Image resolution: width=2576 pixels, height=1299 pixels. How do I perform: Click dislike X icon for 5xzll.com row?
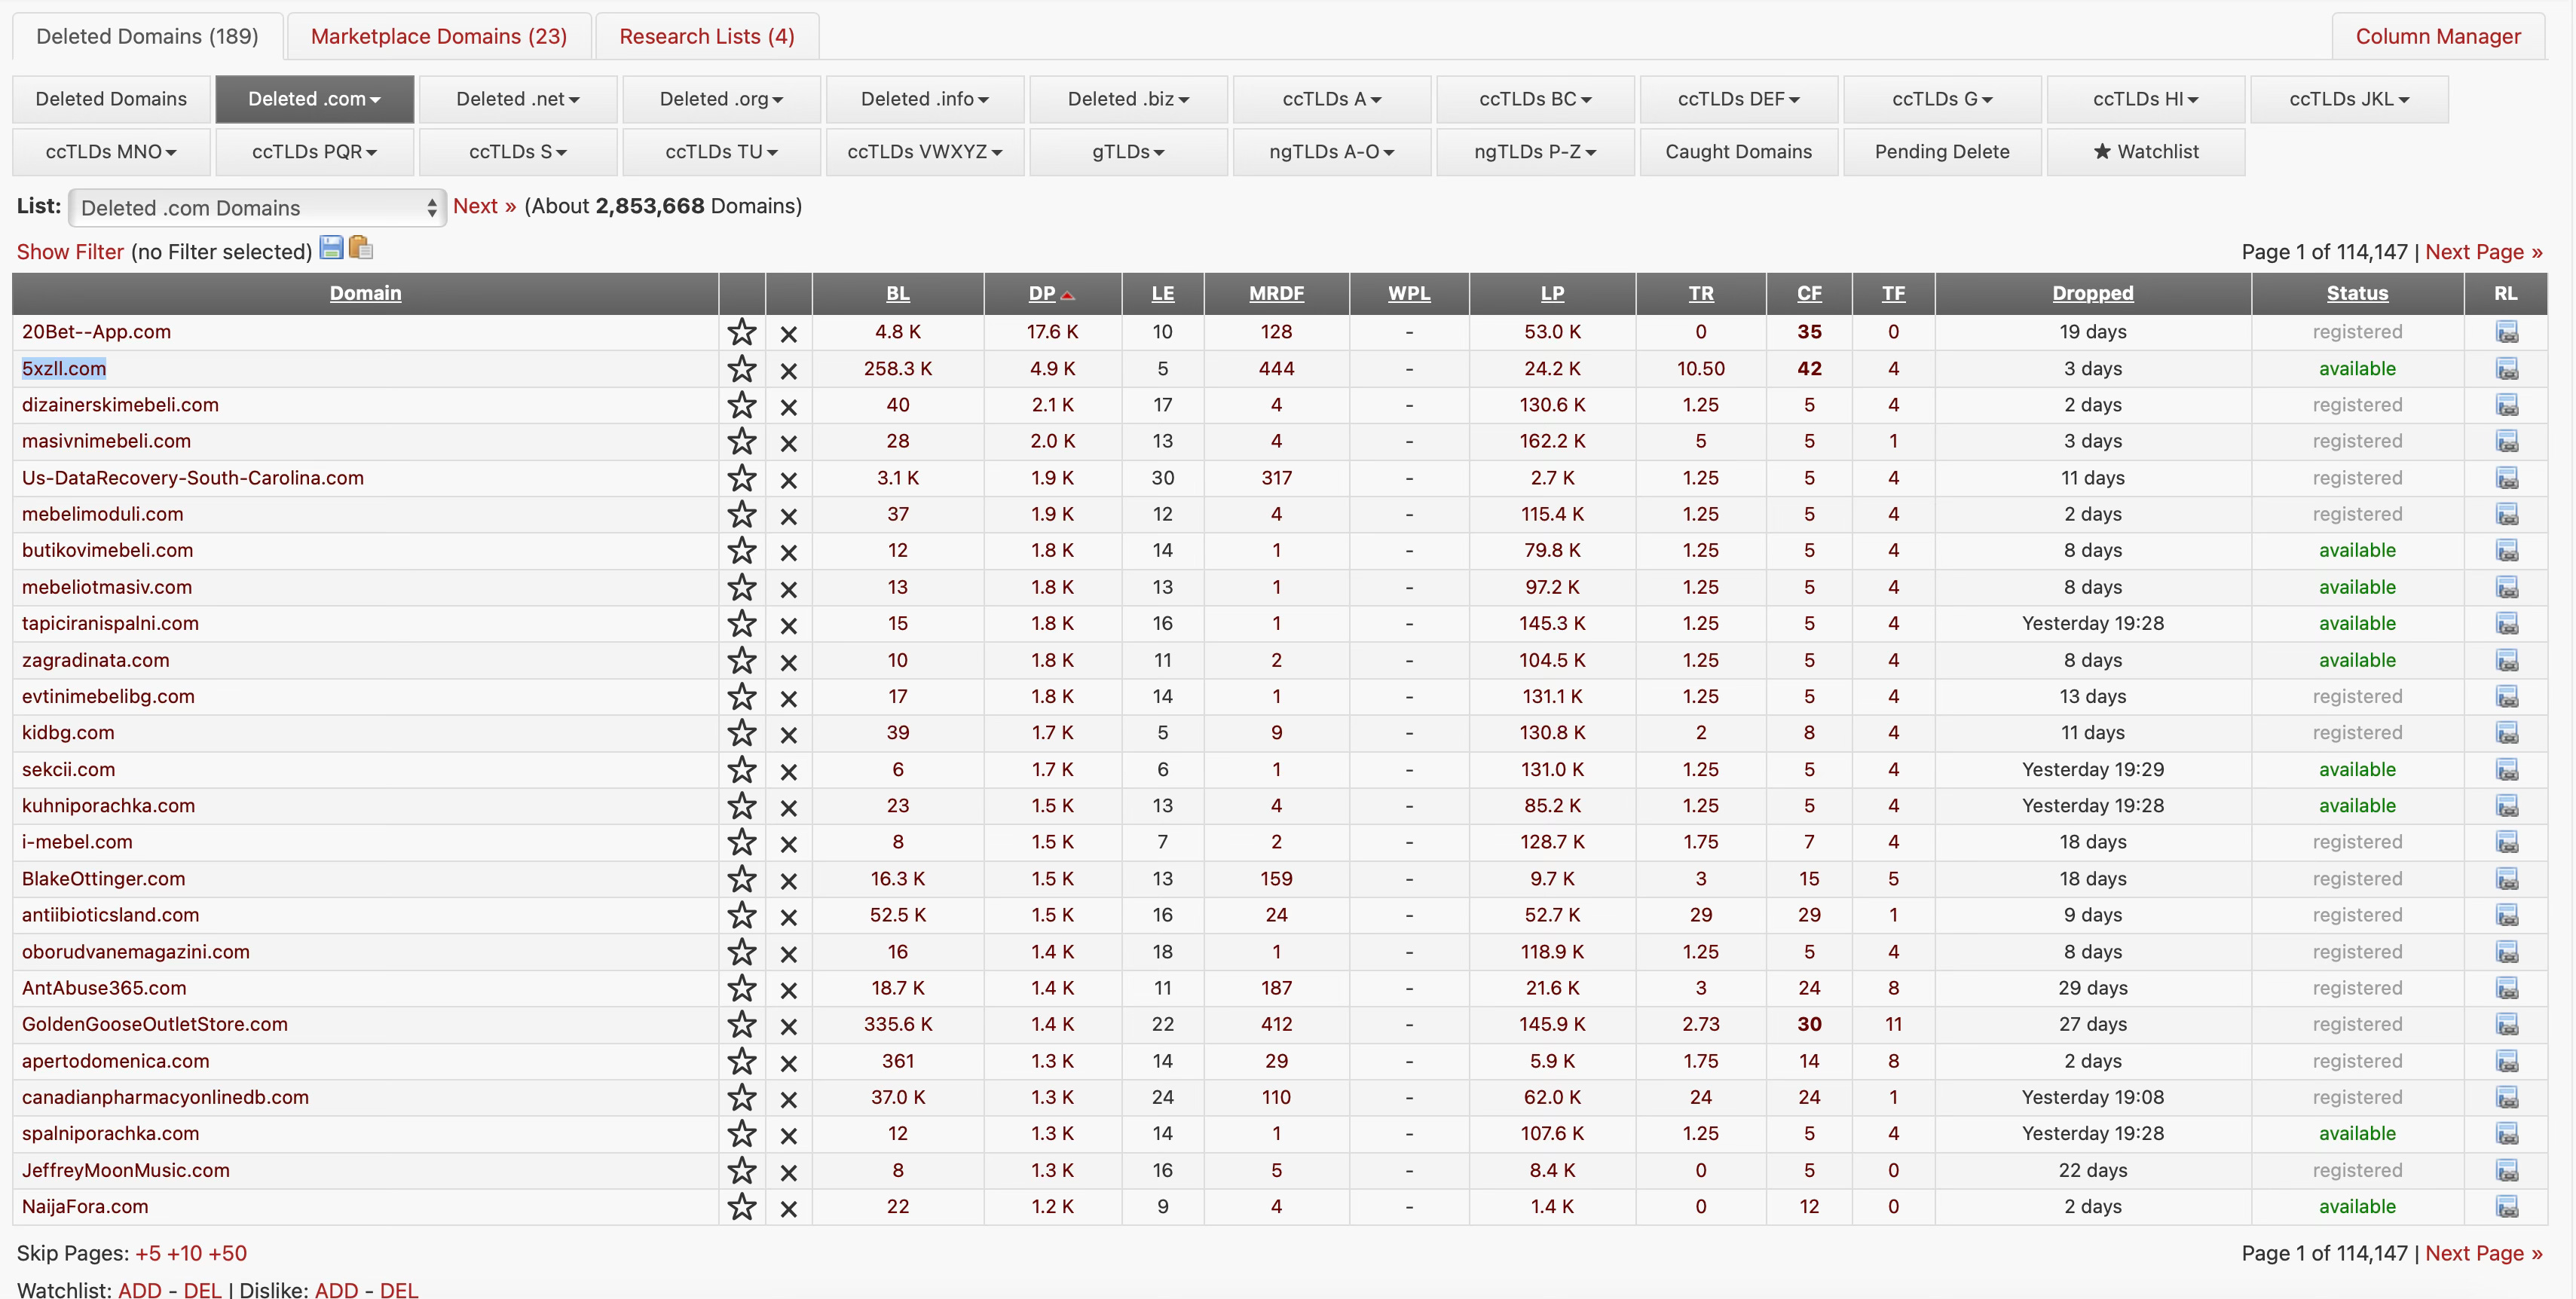pyautogui.click(x=788, y=370)
